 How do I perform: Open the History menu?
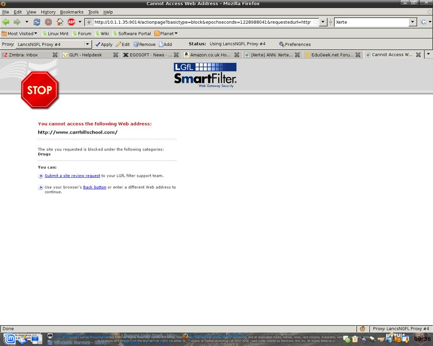point(48,12)
